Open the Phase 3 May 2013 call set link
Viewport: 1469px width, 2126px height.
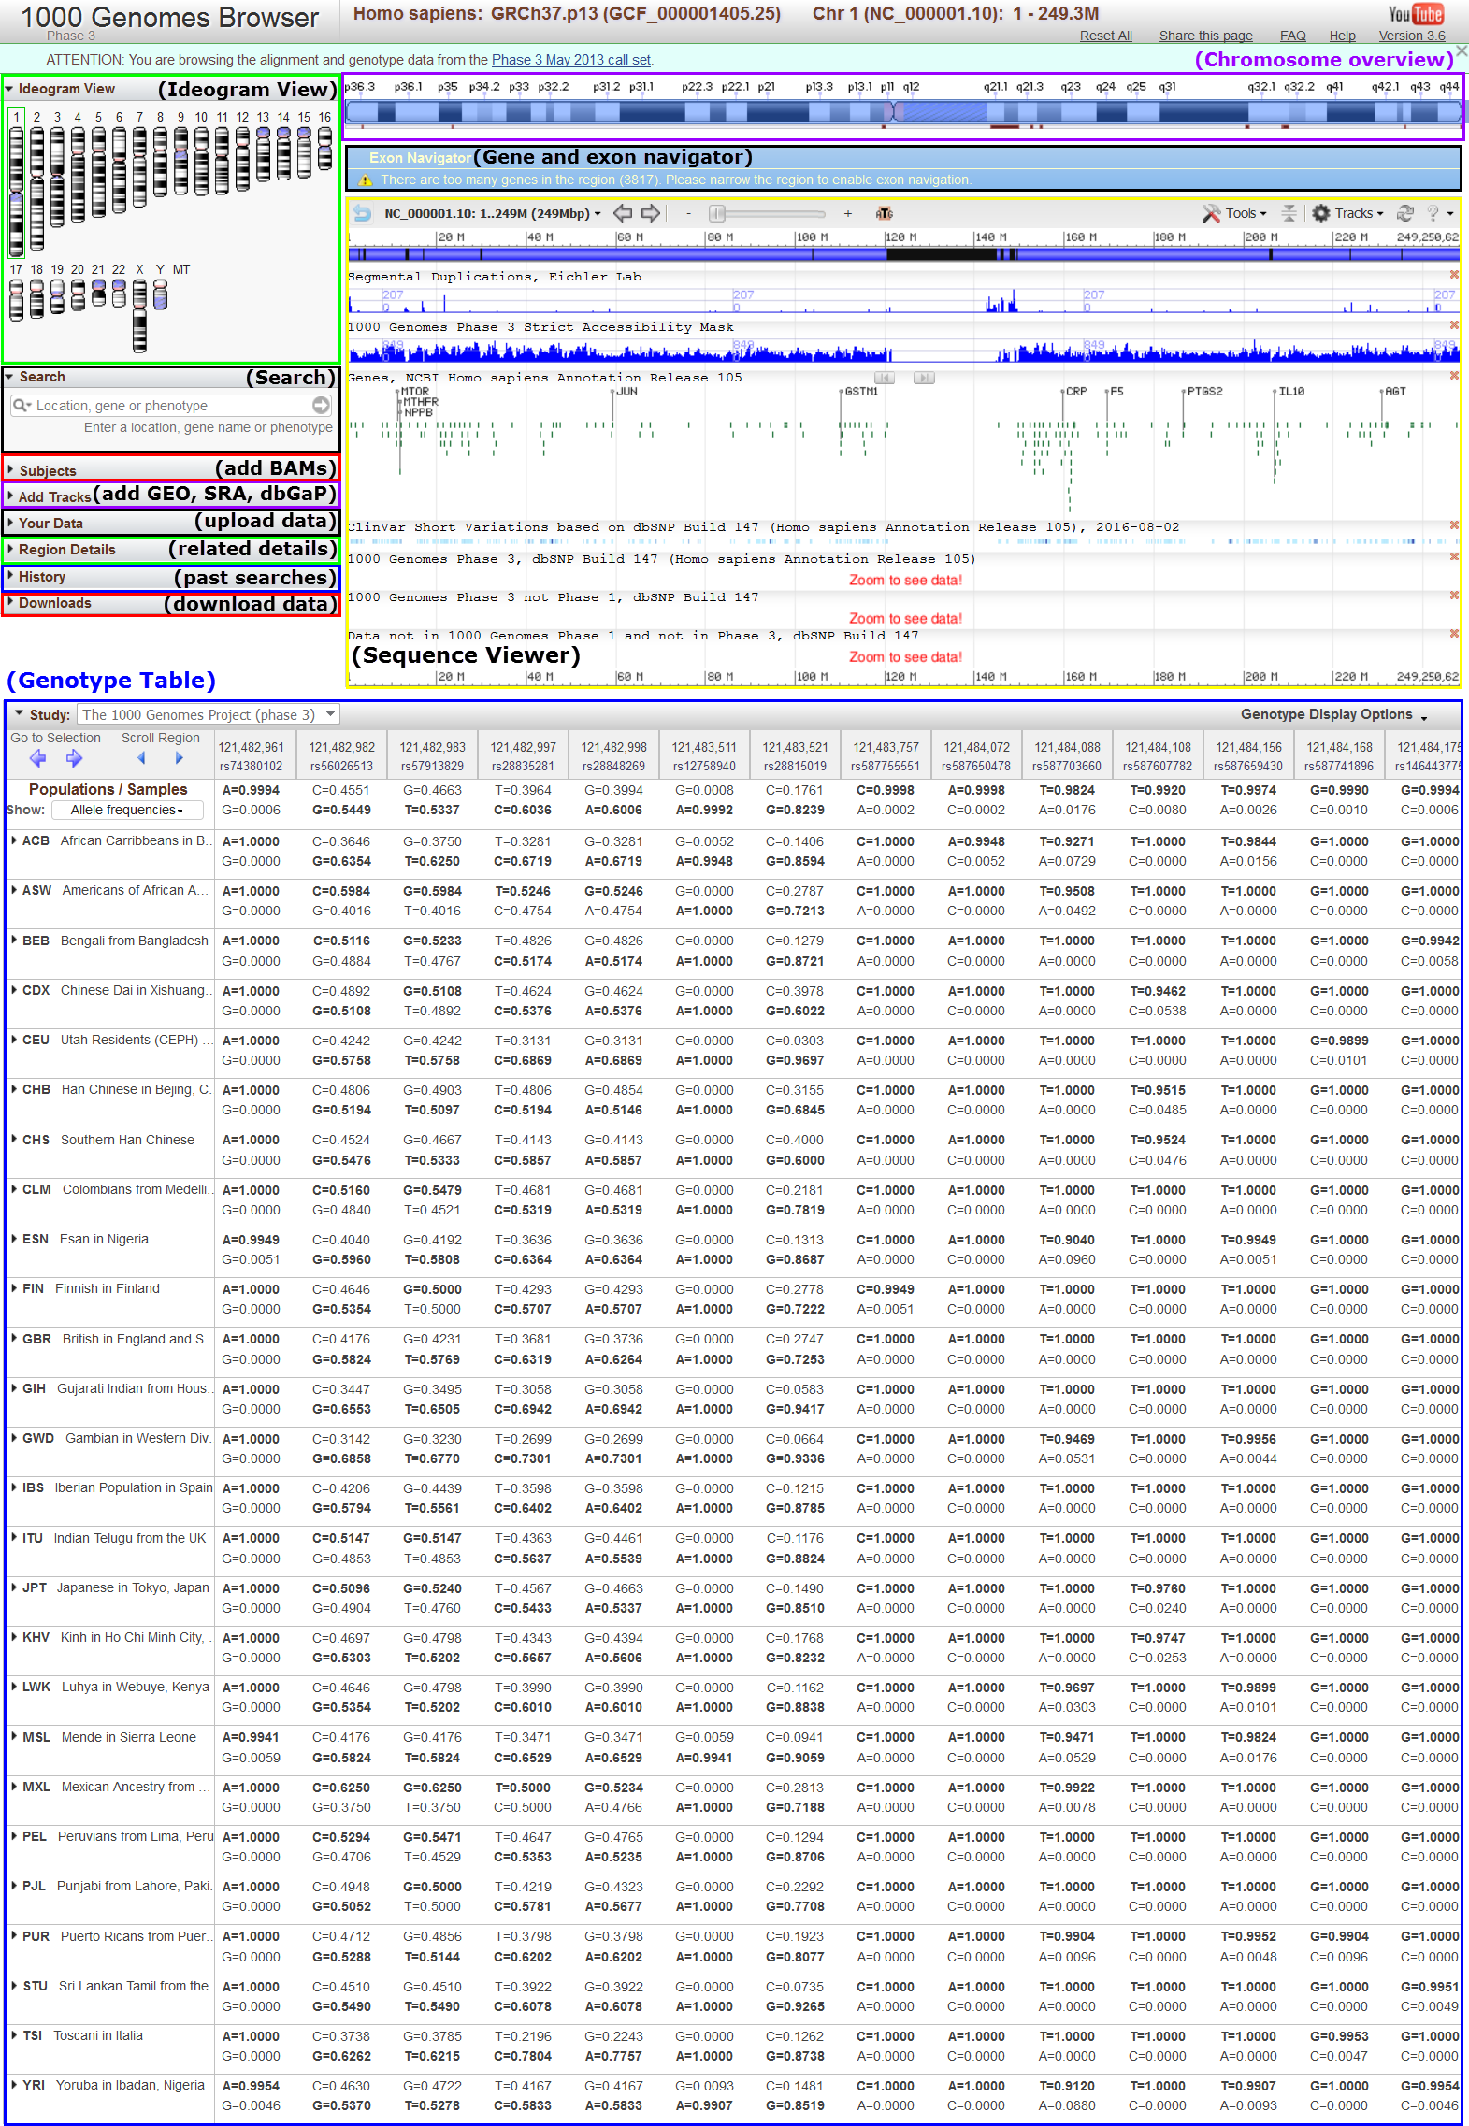pos(570,60)
